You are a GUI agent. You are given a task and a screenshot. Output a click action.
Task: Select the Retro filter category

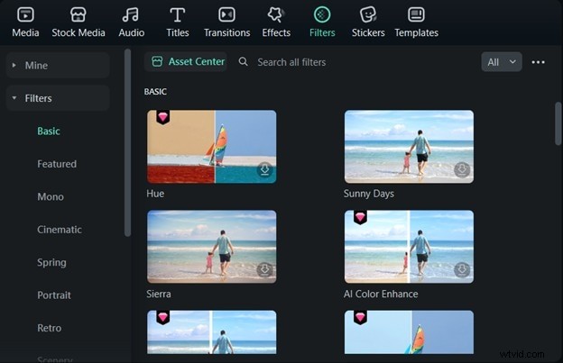click(x=50, y=328)
